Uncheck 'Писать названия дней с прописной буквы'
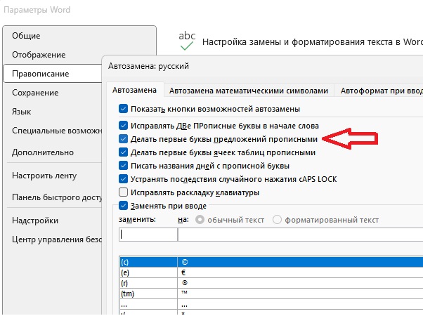Image resolution: width=423 pixels, height=316 pixels. click(123, 166)
